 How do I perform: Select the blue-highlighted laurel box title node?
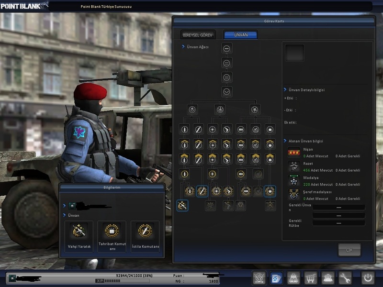point(270,191)
